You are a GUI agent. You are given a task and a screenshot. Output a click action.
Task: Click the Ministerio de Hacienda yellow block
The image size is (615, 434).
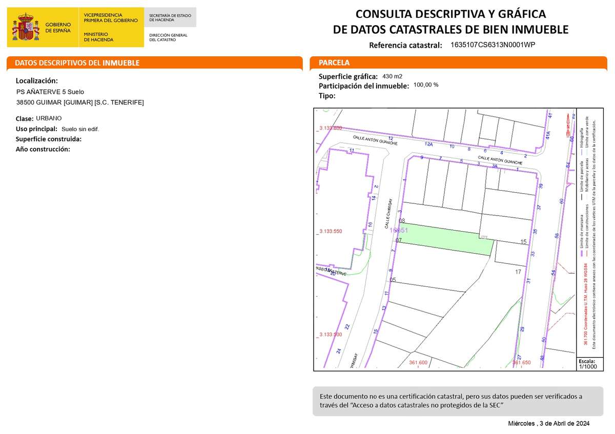click(x=111, y=35)
